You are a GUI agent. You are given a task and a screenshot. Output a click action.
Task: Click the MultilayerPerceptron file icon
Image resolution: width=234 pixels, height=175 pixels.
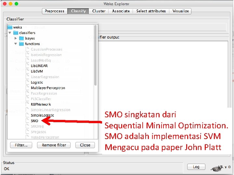tap(27, 87)
